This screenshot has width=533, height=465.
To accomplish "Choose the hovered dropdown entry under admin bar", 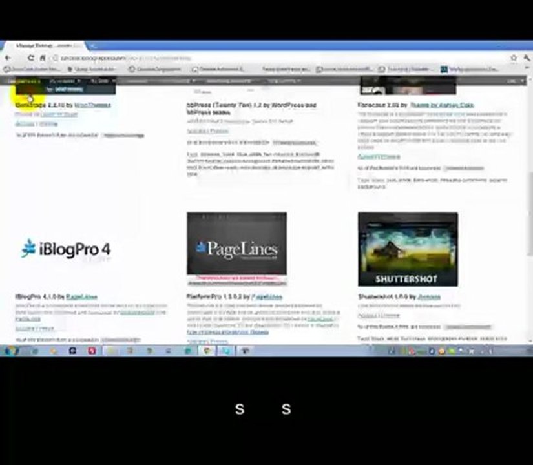I will click(x=65, y=89).
